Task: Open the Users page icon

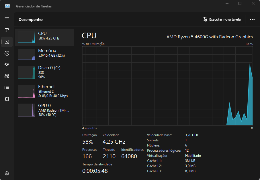Action: [x=7, y=76]
